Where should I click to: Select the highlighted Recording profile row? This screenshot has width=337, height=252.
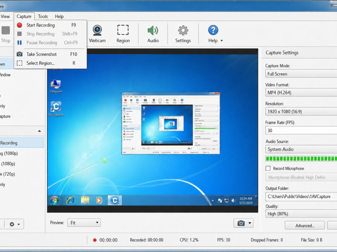22,143
